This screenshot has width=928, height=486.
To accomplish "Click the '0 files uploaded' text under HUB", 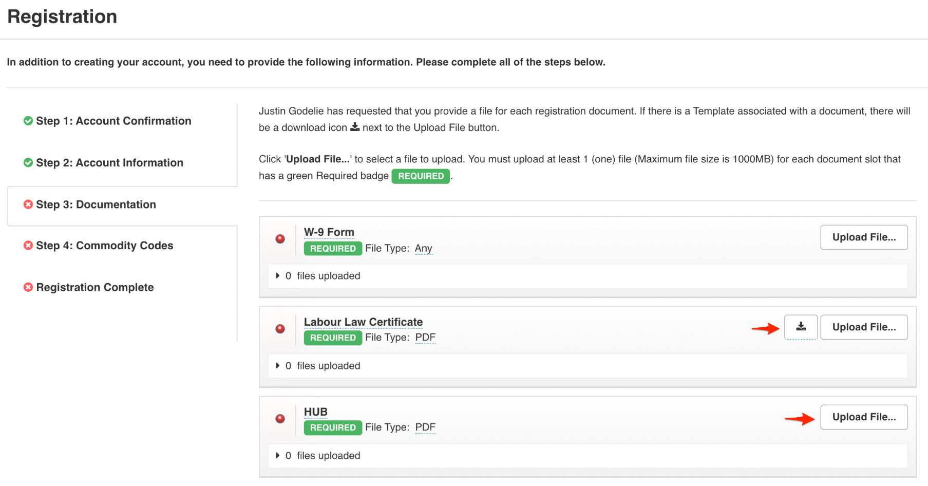I will point(323,456).
